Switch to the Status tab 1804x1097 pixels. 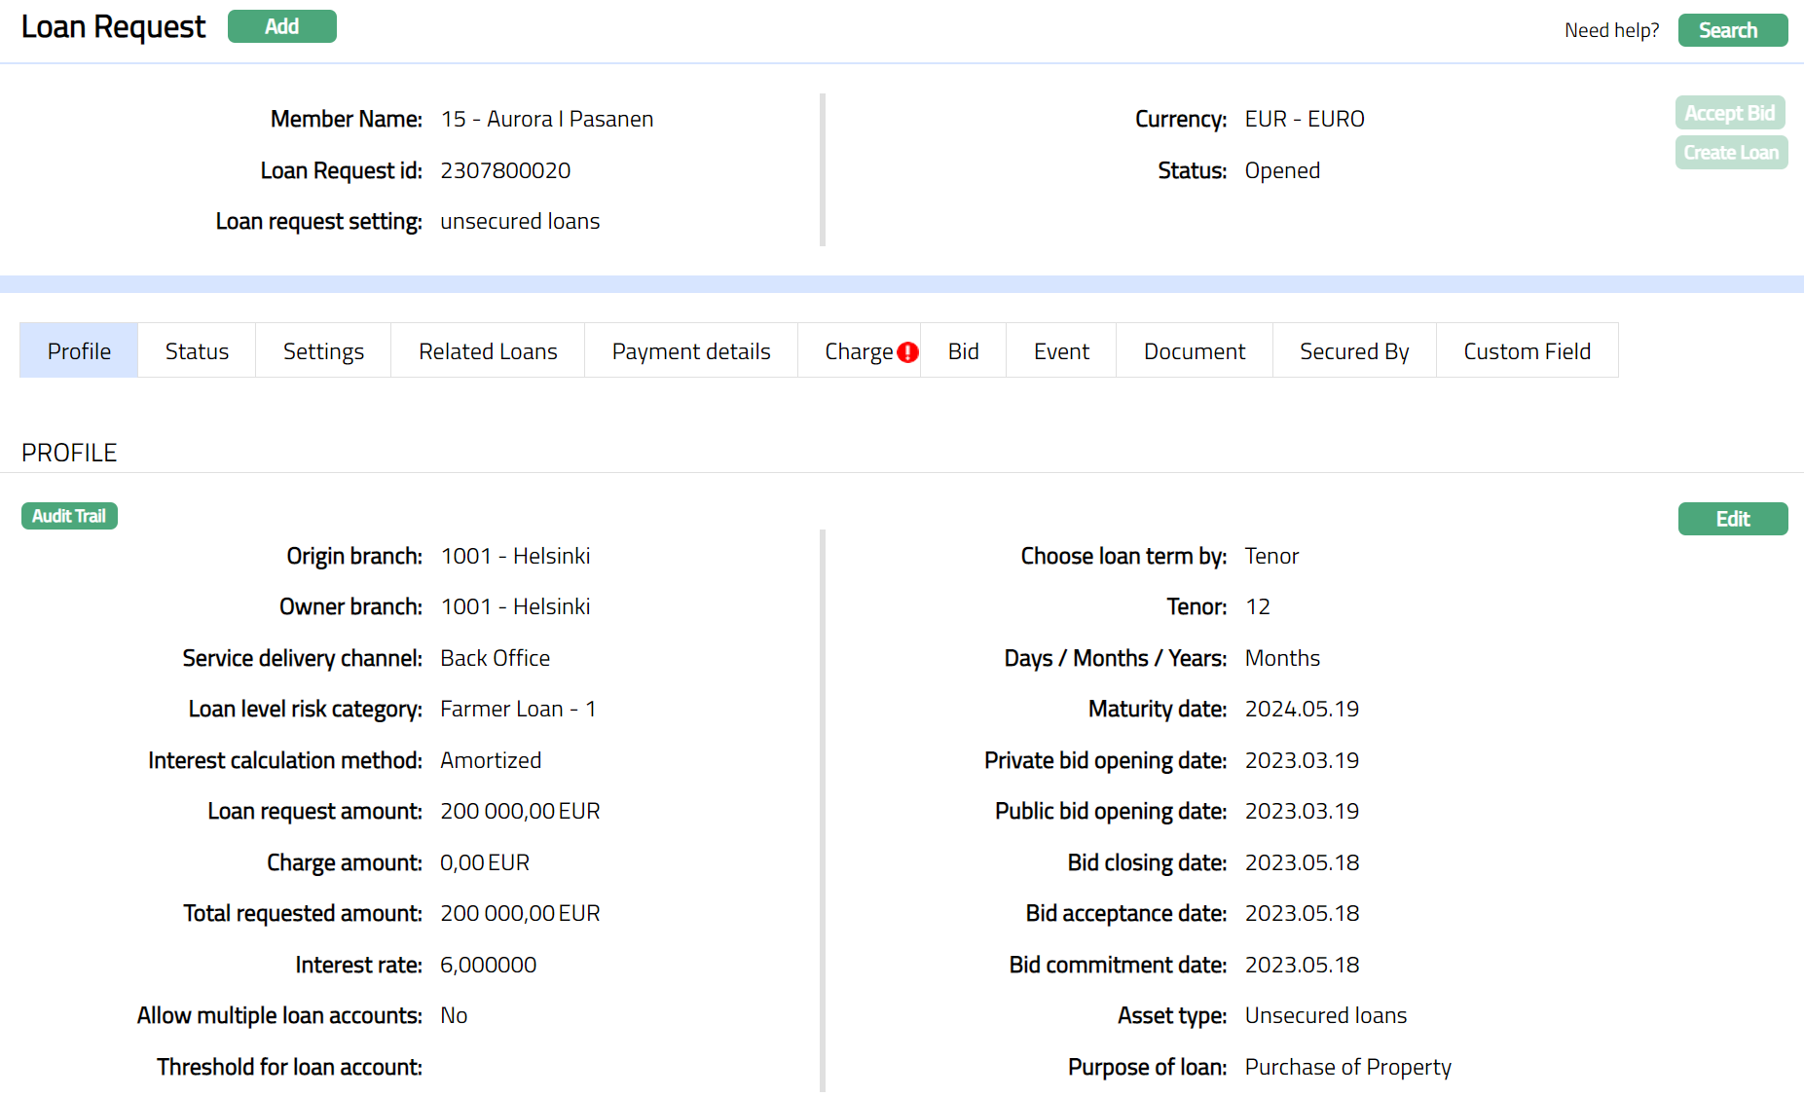coord(197,351)
